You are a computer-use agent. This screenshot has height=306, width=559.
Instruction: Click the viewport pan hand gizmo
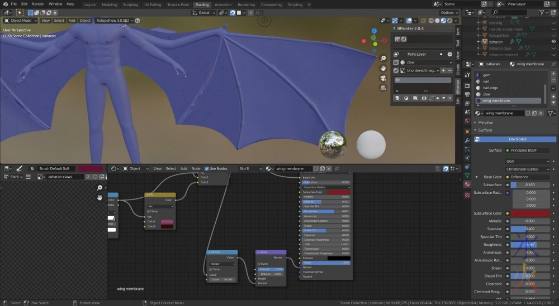383,68
